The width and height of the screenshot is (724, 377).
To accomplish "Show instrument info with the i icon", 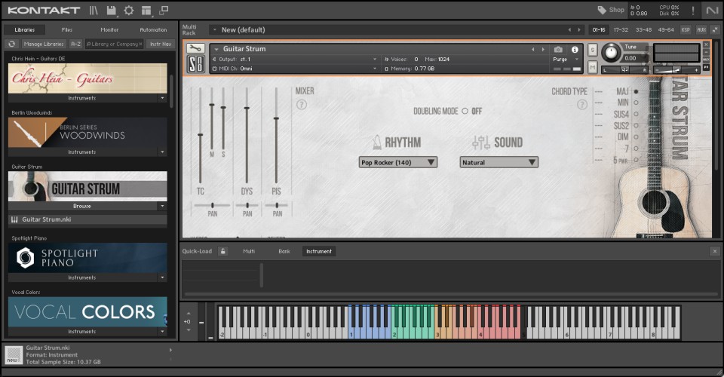I will pos(575,50).
